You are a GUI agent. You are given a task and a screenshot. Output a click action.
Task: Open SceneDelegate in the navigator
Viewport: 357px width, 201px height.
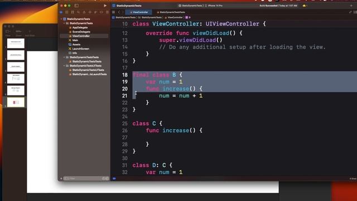coord(81,32)
